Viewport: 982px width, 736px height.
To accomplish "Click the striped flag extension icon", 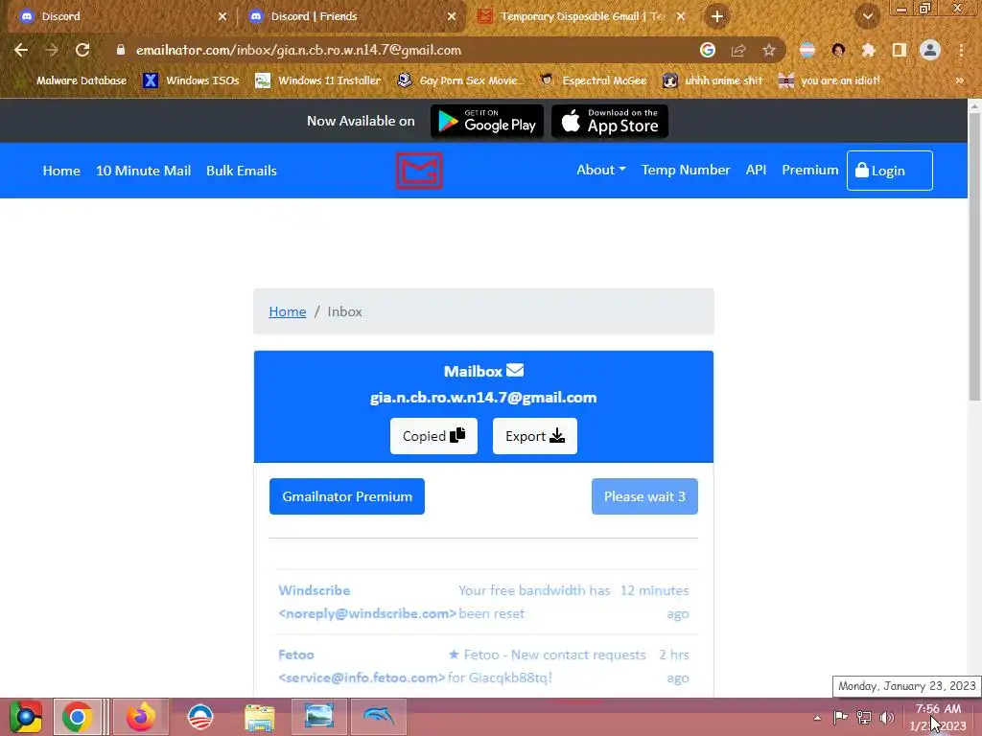I will click(x=807, y=50).
